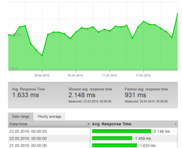182x148 pixels.
Task: Select the 23.05.2010. 00:00:00 row date
Action: point(28,132)
